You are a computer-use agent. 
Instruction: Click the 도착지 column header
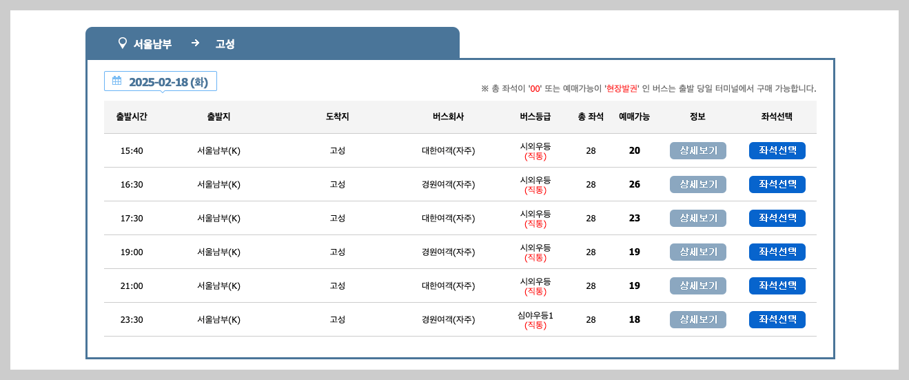pos(338,117)
